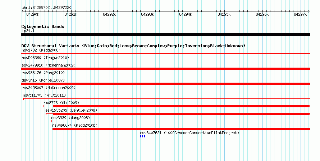The height and width of the screenshot is (161, 320).
Task: Click the 84293k ruler tick label
Action: click(147, 14)
